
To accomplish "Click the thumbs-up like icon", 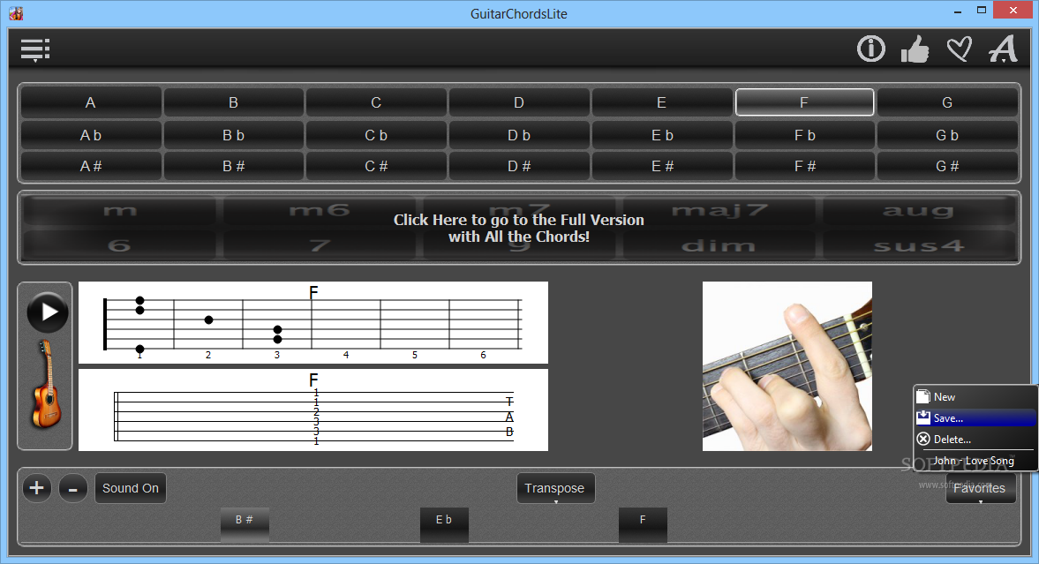I will click(915, 49).
